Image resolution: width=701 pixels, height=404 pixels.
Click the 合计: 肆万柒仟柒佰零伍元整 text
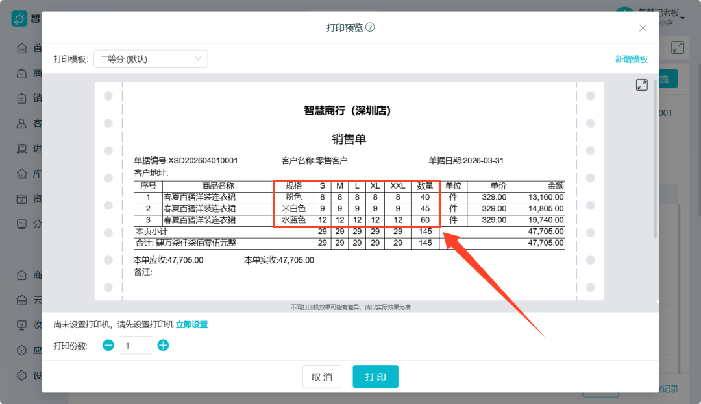[x=186, y=243]
